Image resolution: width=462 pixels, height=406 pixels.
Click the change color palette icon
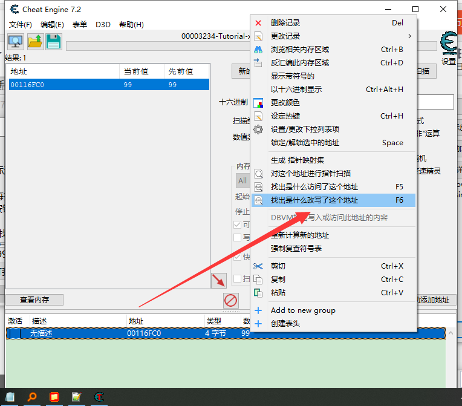pos(258,103)
